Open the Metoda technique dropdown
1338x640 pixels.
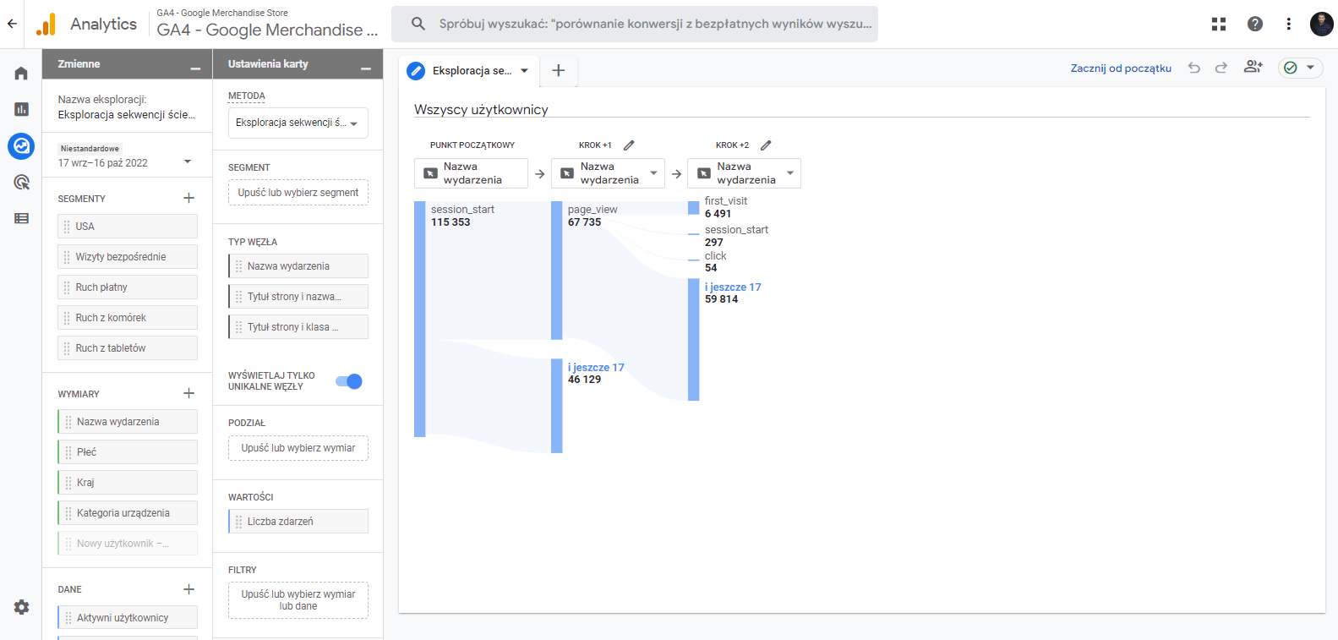point(298,123)
